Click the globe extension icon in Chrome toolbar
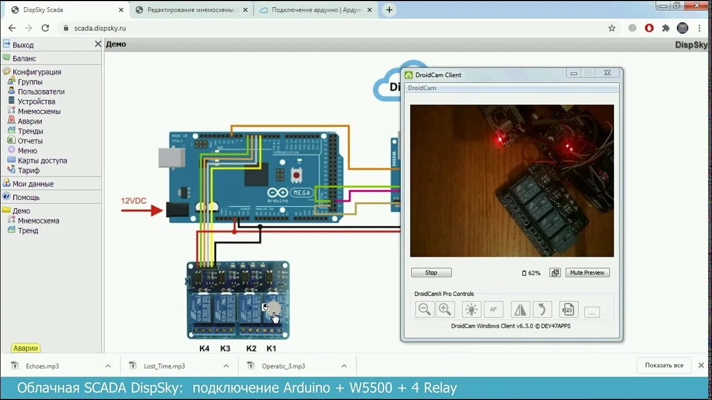The width and height of the screenshot is (712, 400). (x=632, y=28)
